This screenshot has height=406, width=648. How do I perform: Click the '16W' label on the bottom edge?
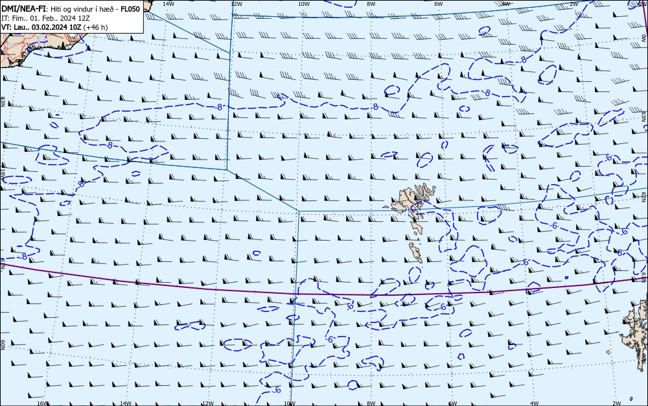pyautogui.click(x=43, y=403)
